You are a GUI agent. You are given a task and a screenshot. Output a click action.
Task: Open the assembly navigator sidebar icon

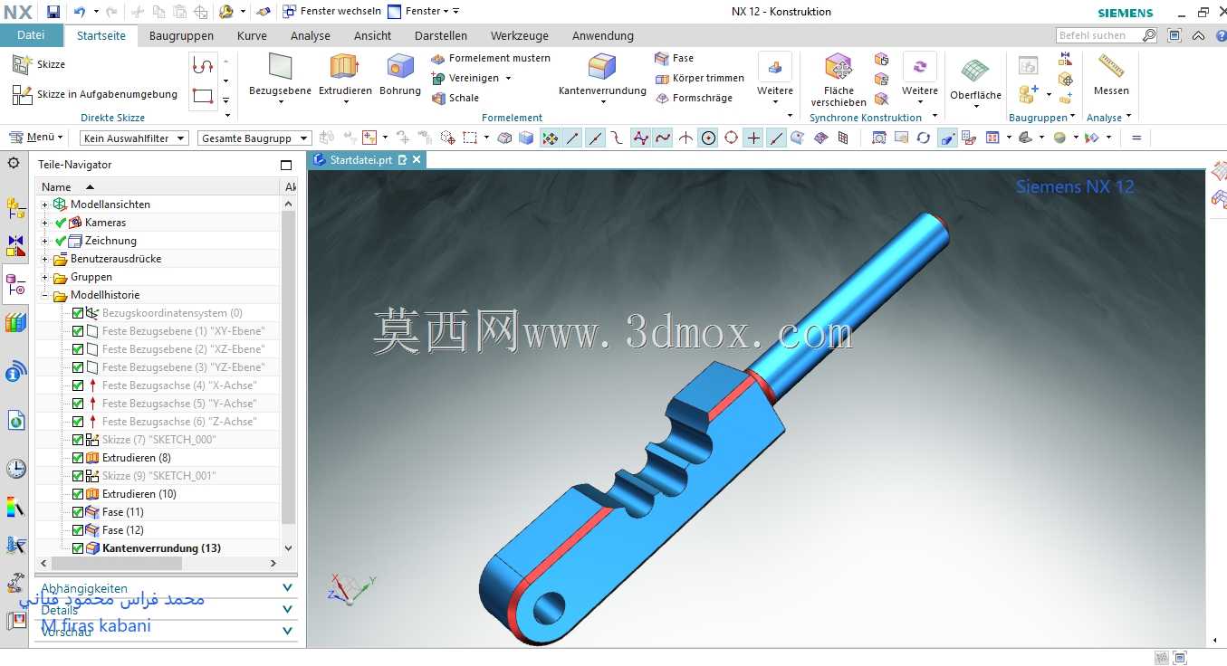(x=15, y=209)
